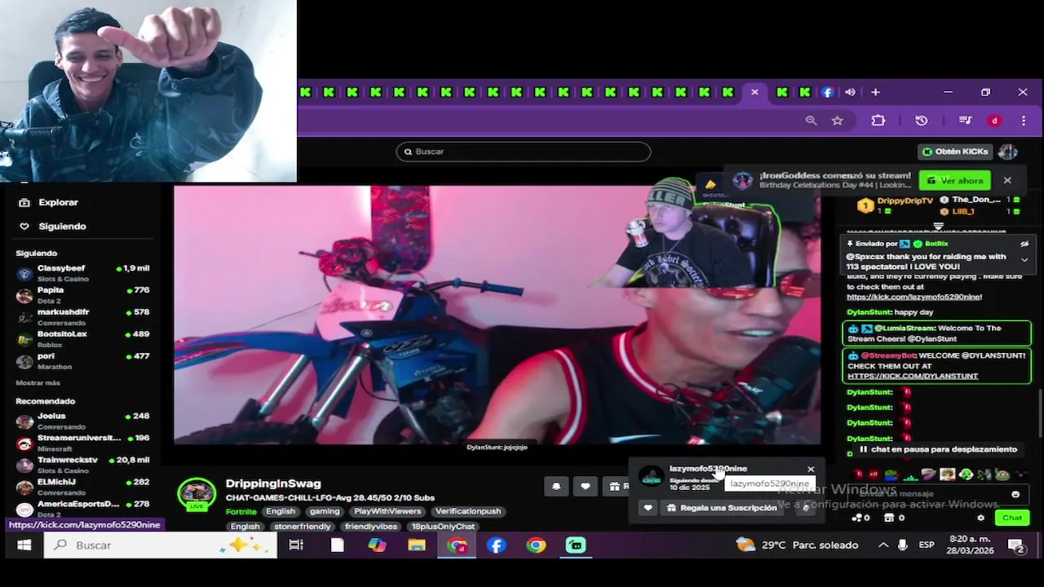Open Facebook from Windows taskbar
The width and height of the screenshot is (1044, 587).
[x=497, y=545]
